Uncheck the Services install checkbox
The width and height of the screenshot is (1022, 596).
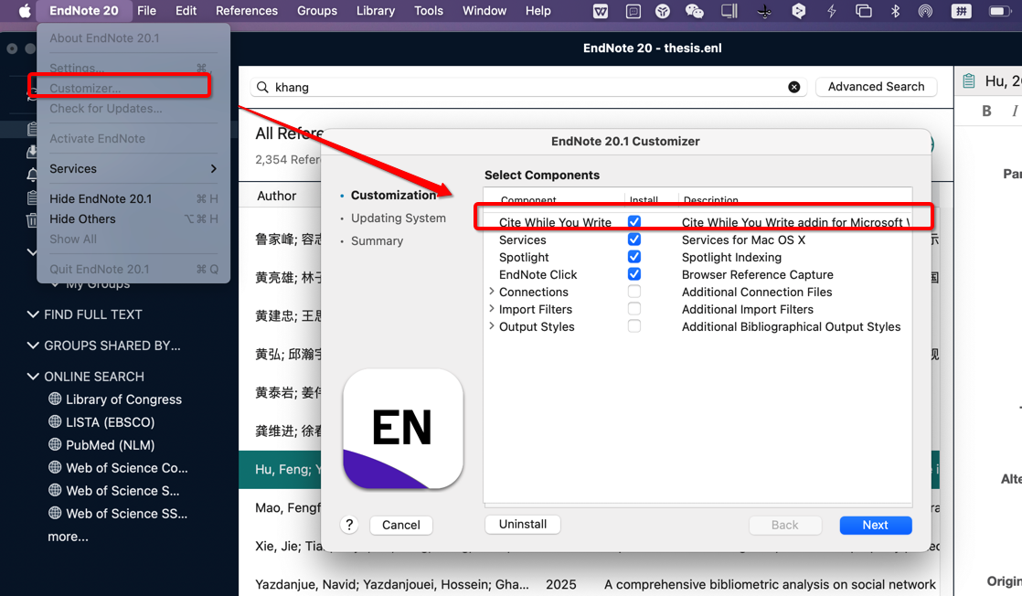[x=634, y=239]
